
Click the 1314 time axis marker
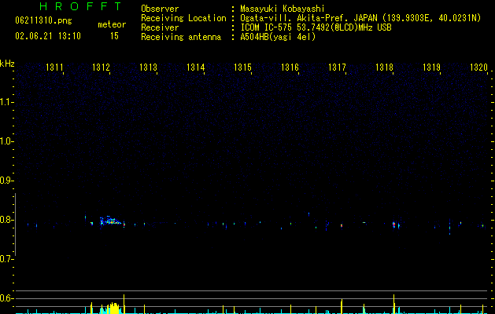pos(195,67)
